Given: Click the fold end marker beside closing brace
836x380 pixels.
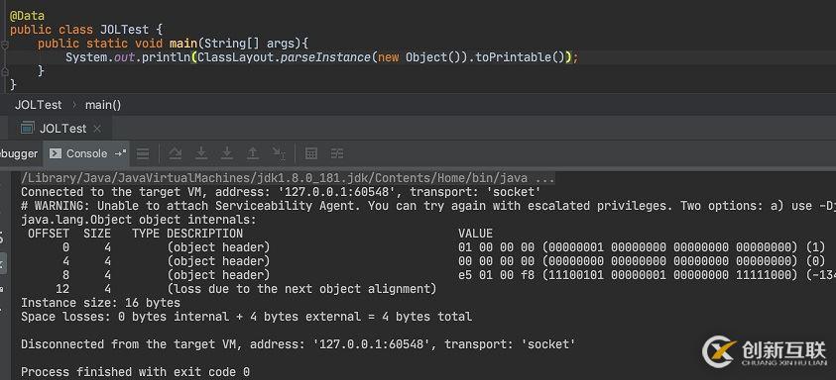Looking at the screenshot, I should (5, 72).
